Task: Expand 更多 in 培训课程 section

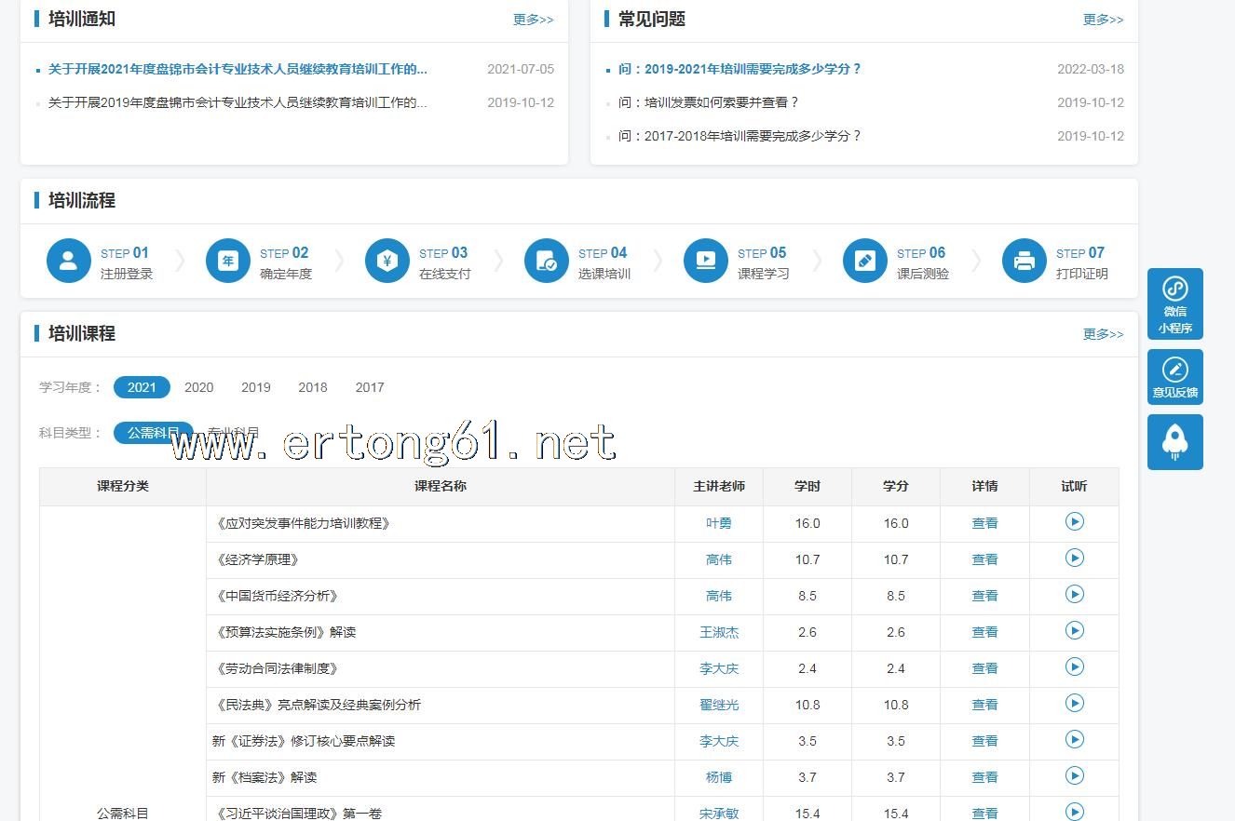Action: [1103, 334]
